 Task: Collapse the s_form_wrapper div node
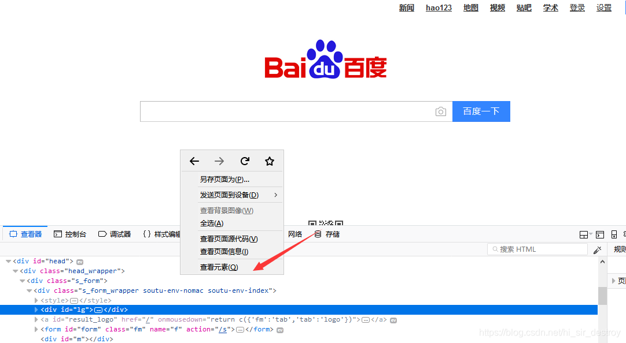(29, 291)
